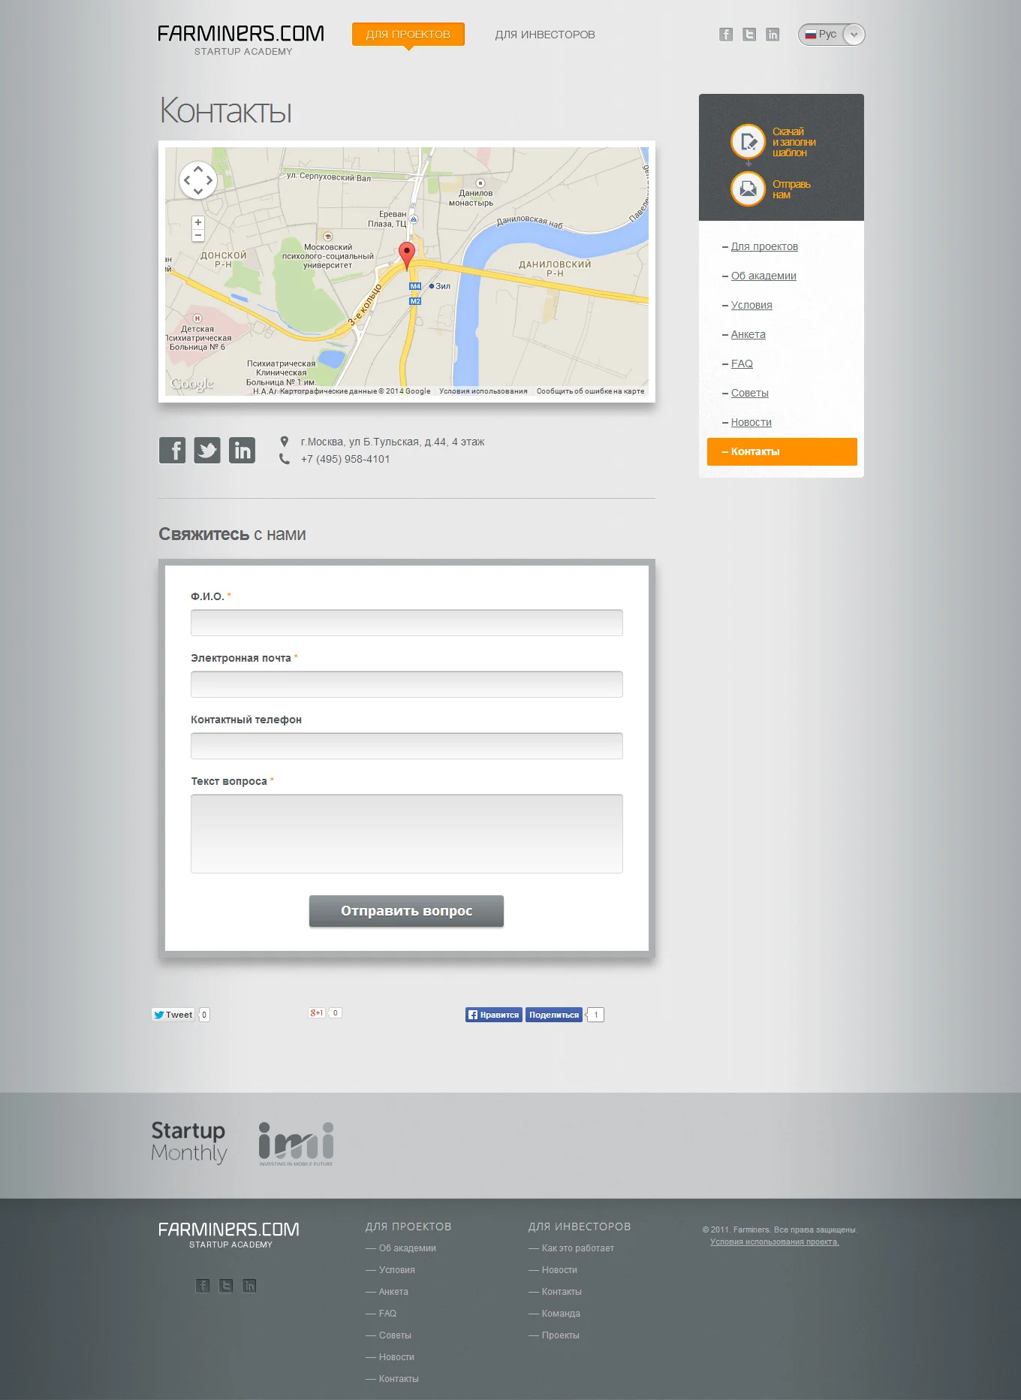
Task: Open the language dropdown showing Рус
Action: pyautogui.click(x=831, y=35)
